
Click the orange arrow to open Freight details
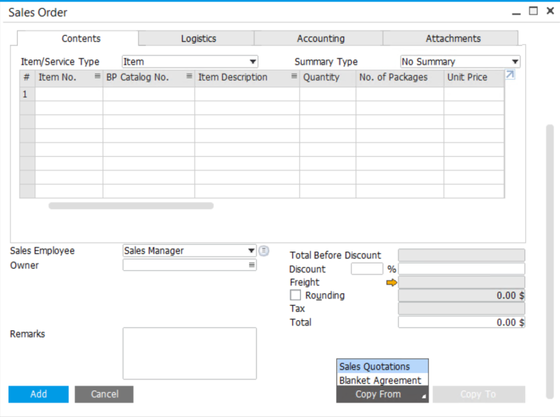[x=392, y=283]
